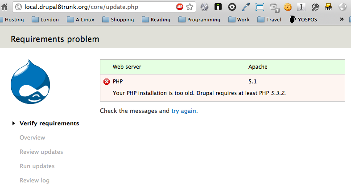Open the cookie extension icon
The image size is (351, 190).
[288, 7]
